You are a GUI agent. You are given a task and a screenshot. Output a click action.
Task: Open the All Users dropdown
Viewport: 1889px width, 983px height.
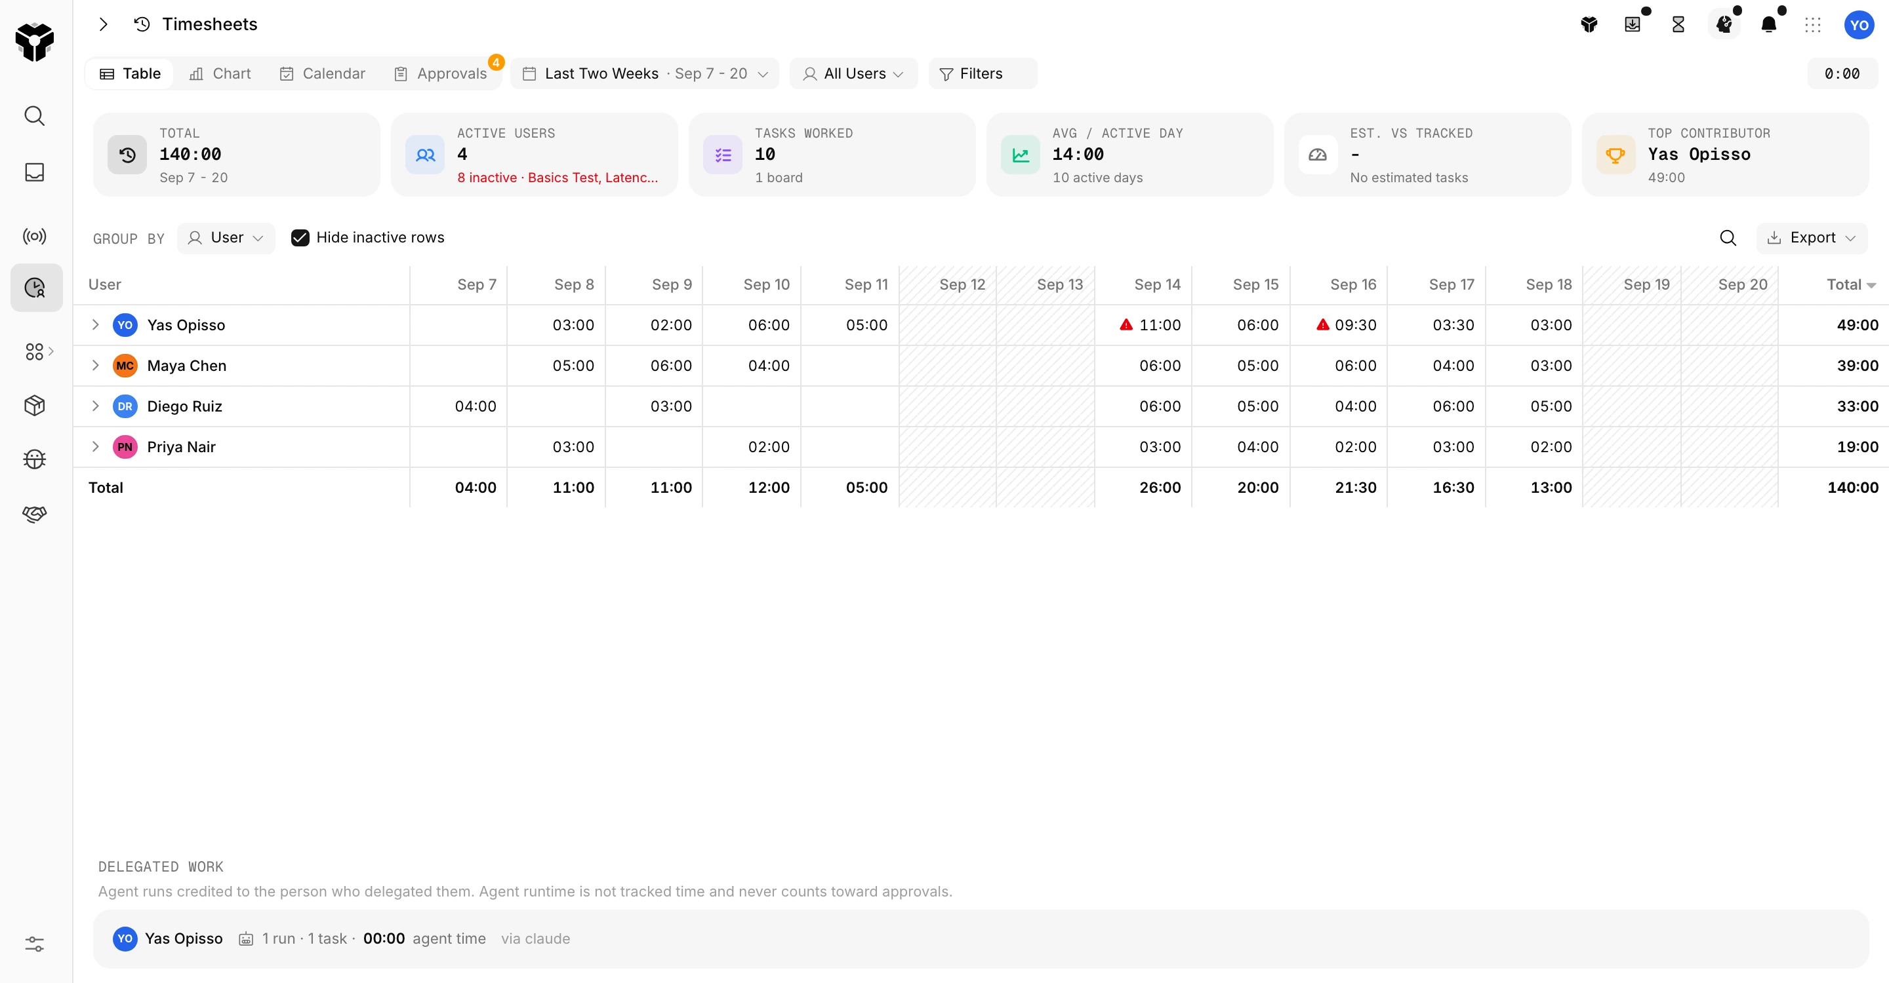point(853,73)
